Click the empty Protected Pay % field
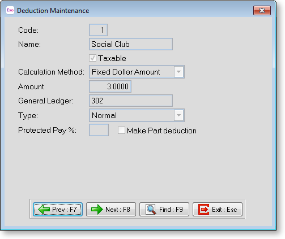The width and height of the screenshot is (285, 239). tap(99, 130)
